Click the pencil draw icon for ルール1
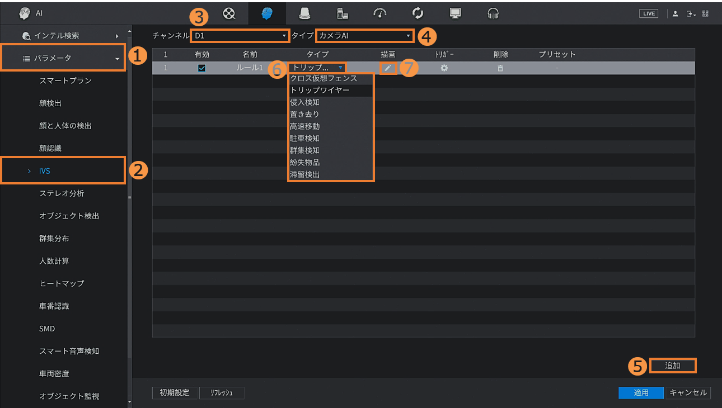 [388, 68]
